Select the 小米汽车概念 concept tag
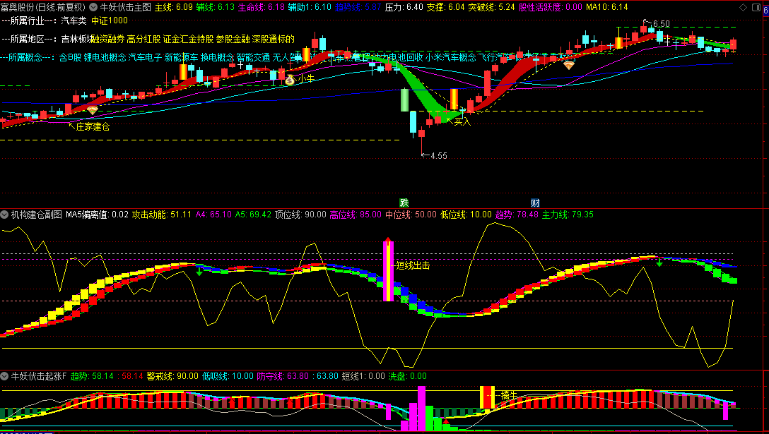The height and width of the screenshot is (434, 769). point(451,57)
